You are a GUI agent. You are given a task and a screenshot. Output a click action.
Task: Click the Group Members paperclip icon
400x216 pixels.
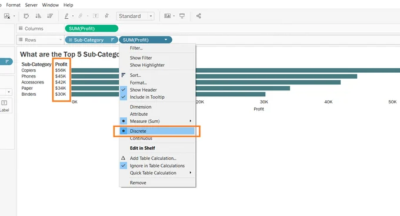pos(81,16)
